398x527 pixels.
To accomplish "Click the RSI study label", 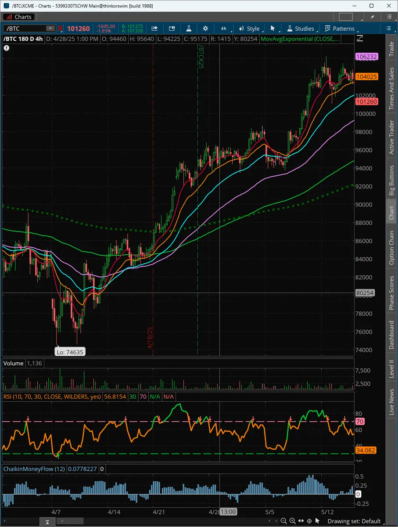I will 52,397.
